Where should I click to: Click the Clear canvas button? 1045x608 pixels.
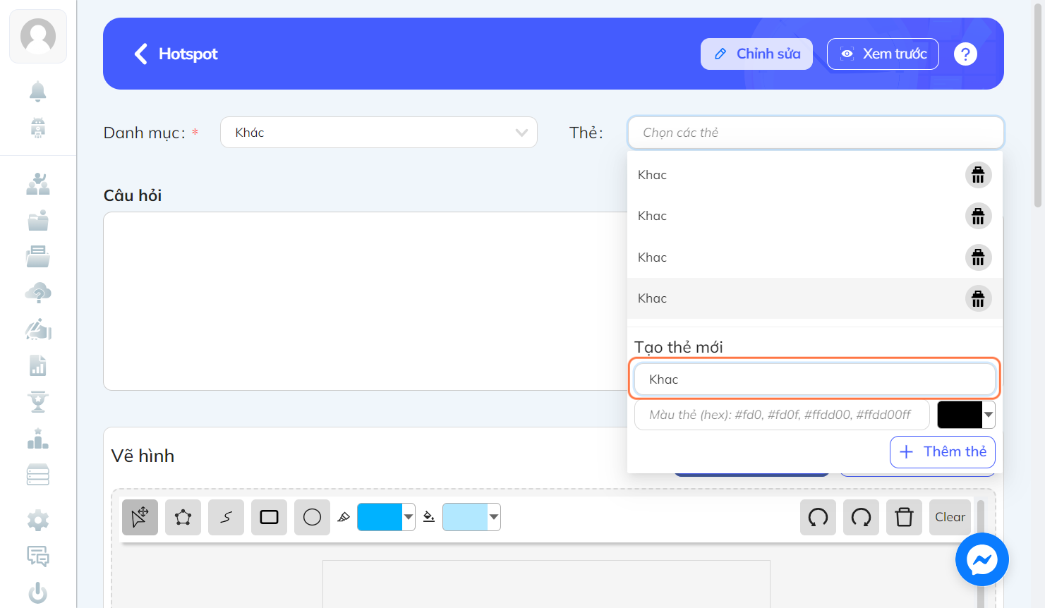click(x=950, y=517)
